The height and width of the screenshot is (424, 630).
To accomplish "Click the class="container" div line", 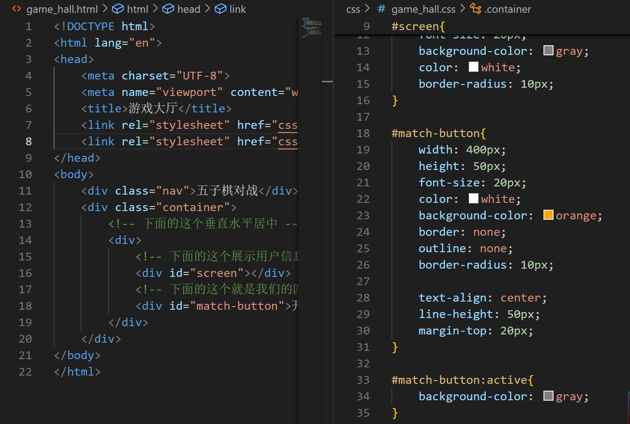I will (159, 207).
